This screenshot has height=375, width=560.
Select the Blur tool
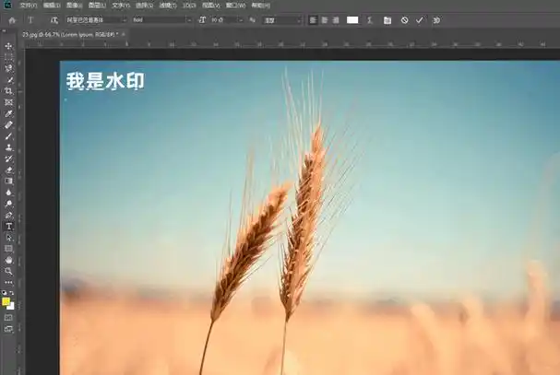click(x=8, y=193)
